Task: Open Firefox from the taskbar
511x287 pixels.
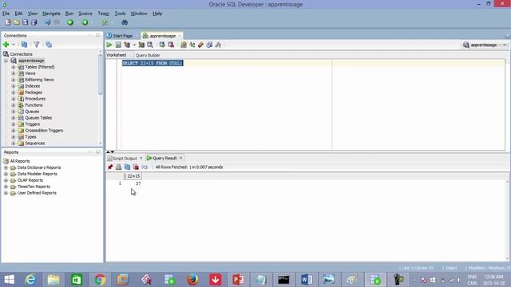Action: pyautogui.click(x=192, y=280)
